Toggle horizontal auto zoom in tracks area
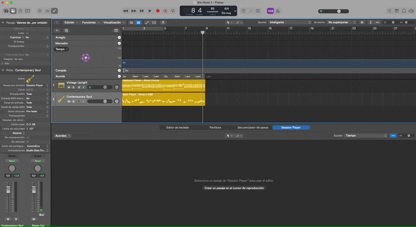 click(x=377, y=22)
